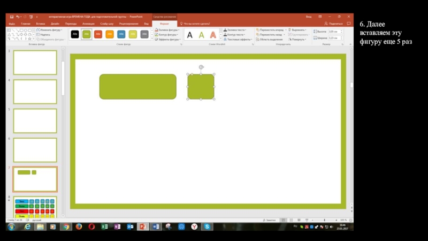Open Контур фигуры dropdown
Image resolution: width=428 pixels, height=241 pixels.
tap(166, 35)
